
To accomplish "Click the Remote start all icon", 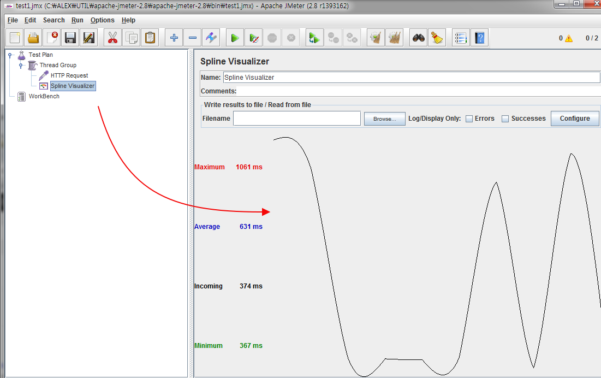I will tap(314, 38).
